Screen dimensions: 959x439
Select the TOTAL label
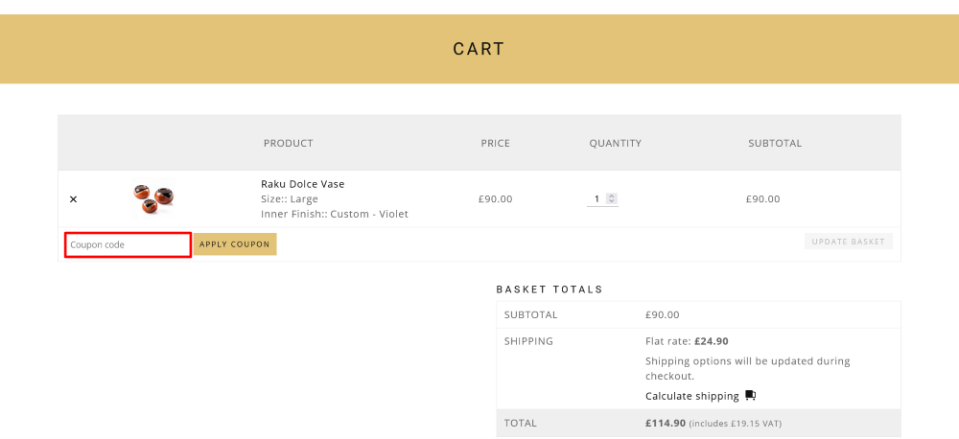coord(521,423)
